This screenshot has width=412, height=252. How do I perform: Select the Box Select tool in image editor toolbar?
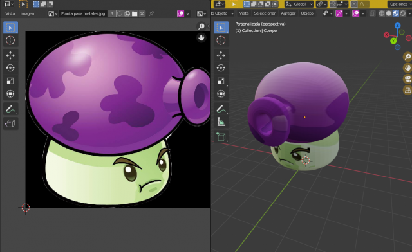(x=10, y=28)
